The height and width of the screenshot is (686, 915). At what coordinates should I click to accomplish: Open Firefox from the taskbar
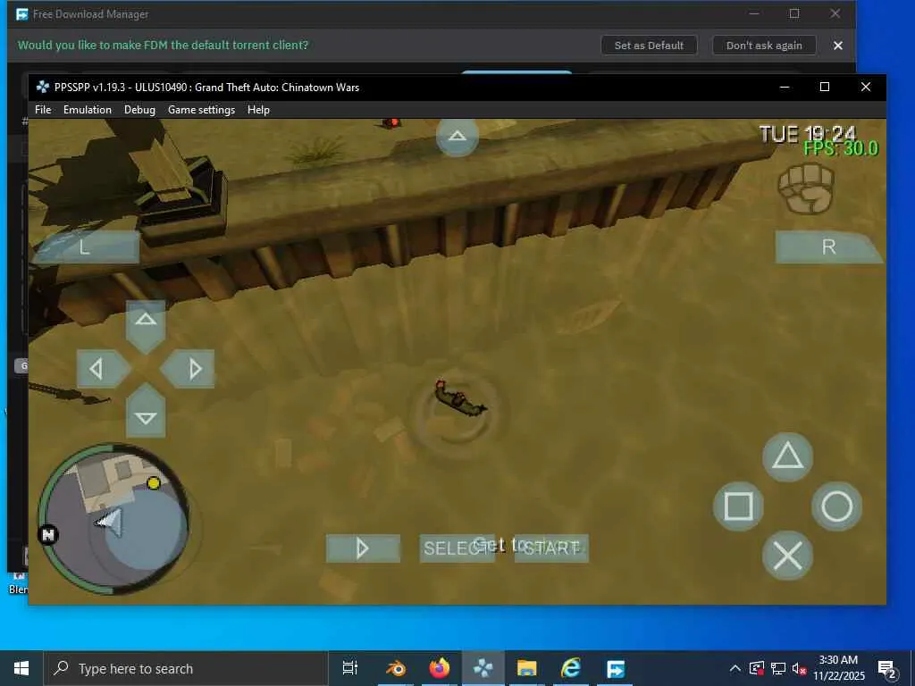point(440,668)
